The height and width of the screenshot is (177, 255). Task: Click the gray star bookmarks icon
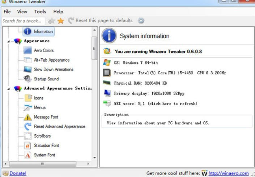point(52,21)
